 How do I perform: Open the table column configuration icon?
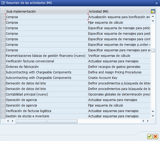[153, 11]
